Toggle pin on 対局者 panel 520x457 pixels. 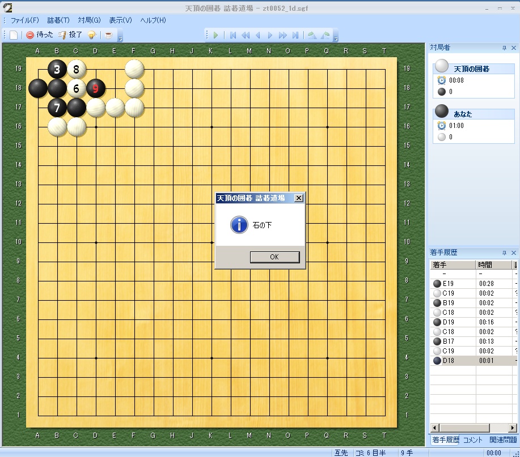pyautogui.click(x=504, y=48)
